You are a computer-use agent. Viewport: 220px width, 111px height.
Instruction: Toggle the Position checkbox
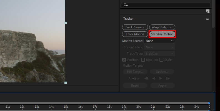click(x=124, y=60)
